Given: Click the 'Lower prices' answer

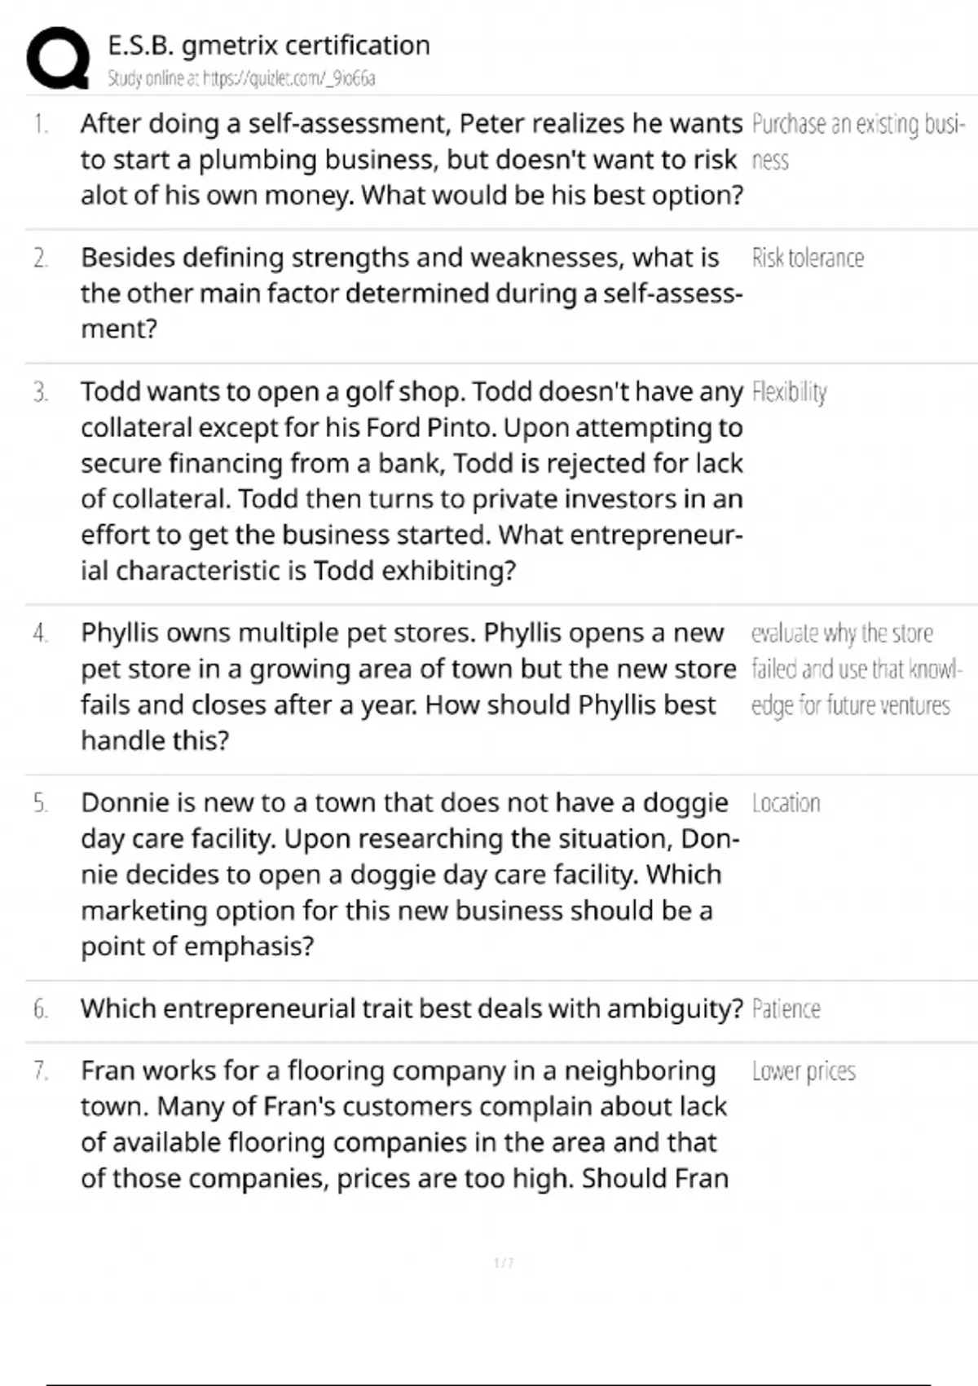Looking at the screenshot, I should (804, 1071).
